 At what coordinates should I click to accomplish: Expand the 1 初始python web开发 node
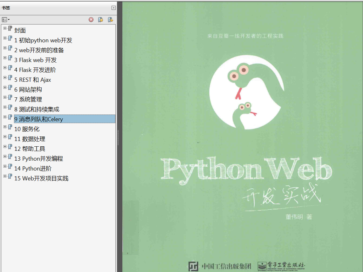point(5,38)
